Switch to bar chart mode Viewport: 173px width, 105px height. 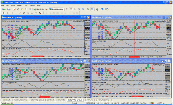click(67, 9)
